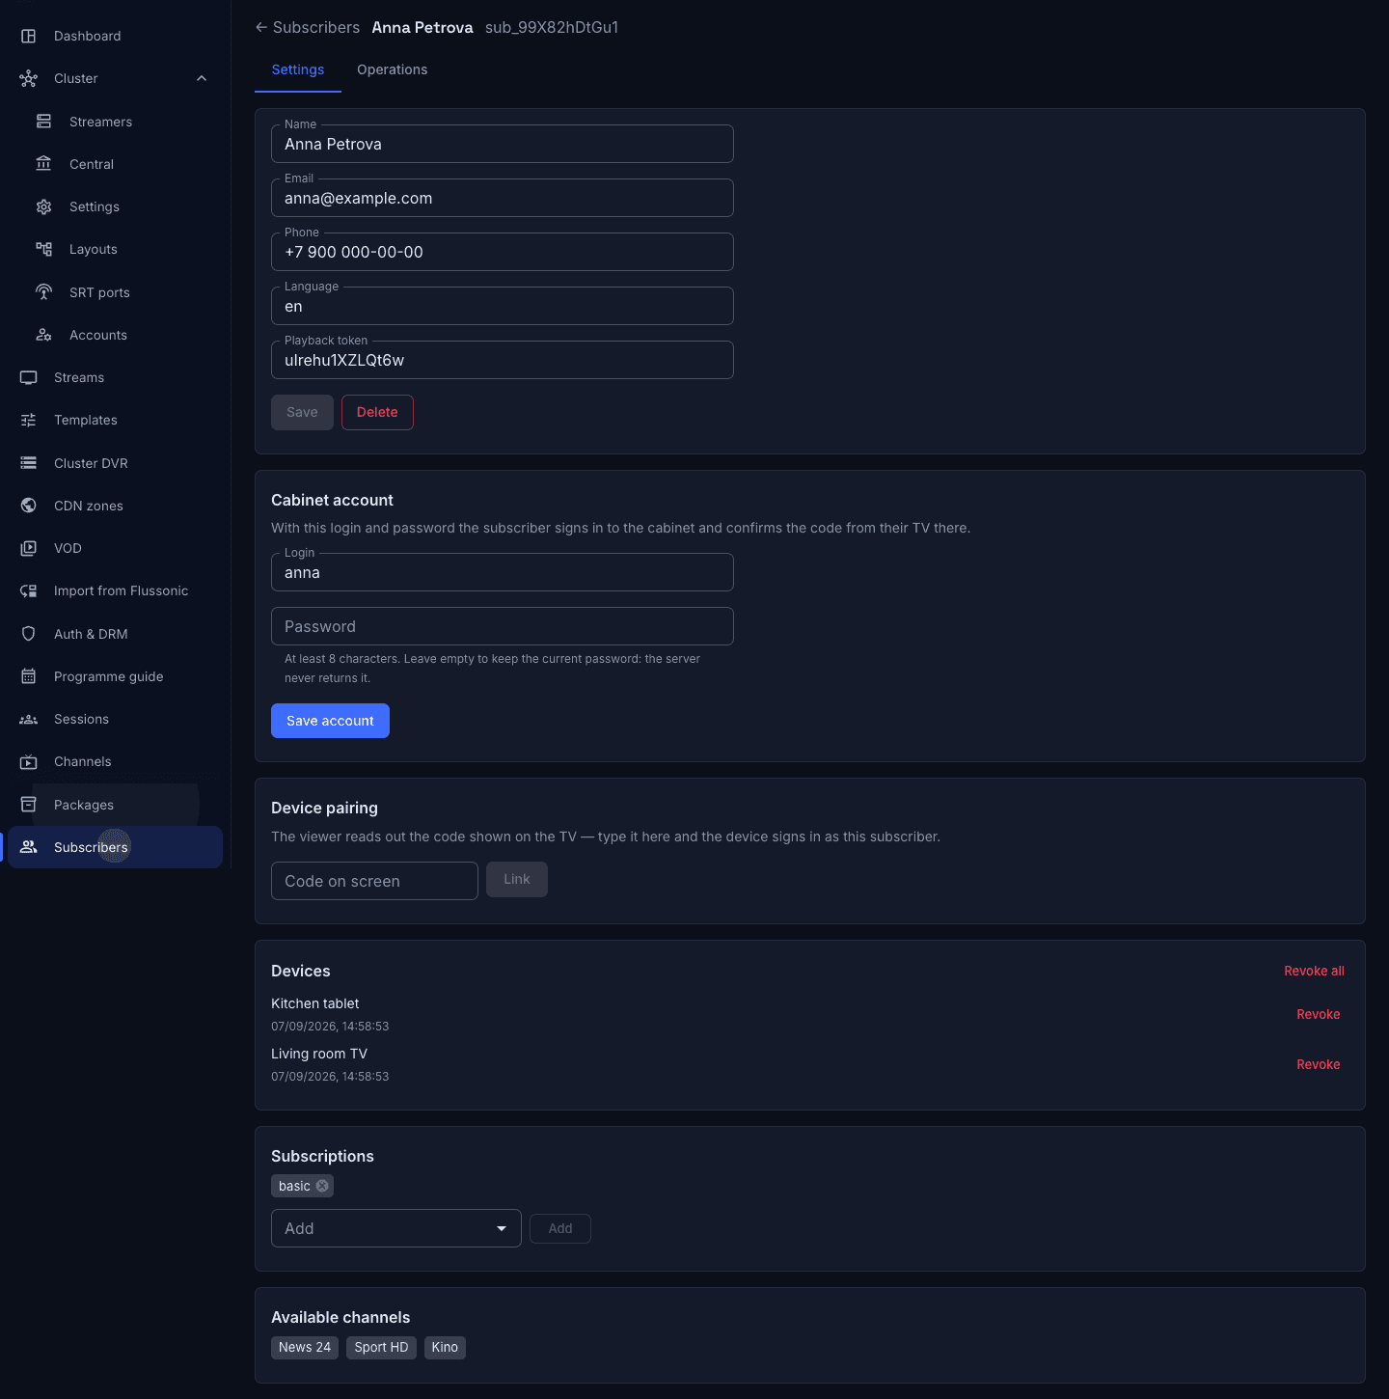The image size is (1389, 1399).
Task: Click the Packages box icon
Action: coord(29,805)
